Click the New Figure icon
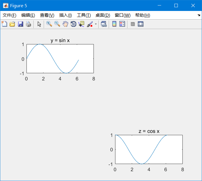 tap(4, 24)
